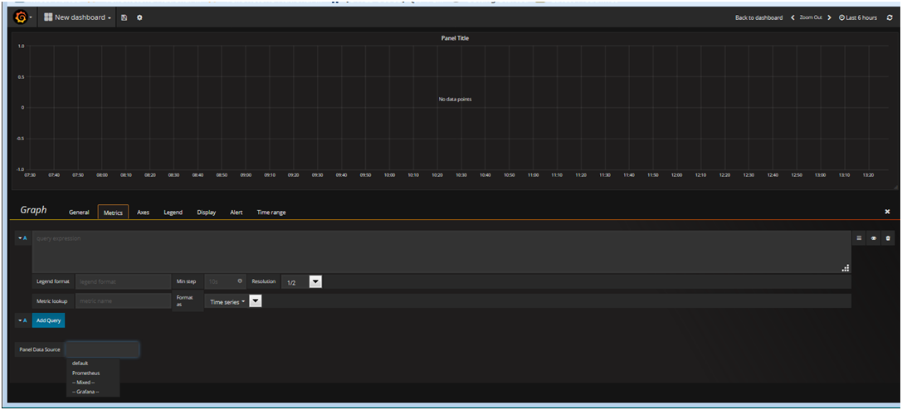
Task: Open the Time series format dropdown
Action: click(256, 301)
